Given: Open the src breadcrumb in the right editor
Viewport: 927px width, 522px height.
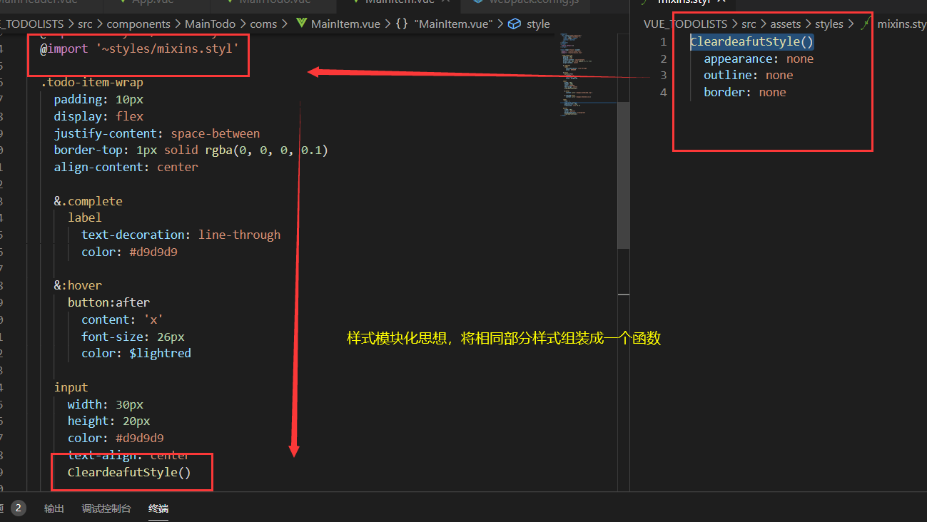Looking at the screenshot, I should click(x=749, y=24).
